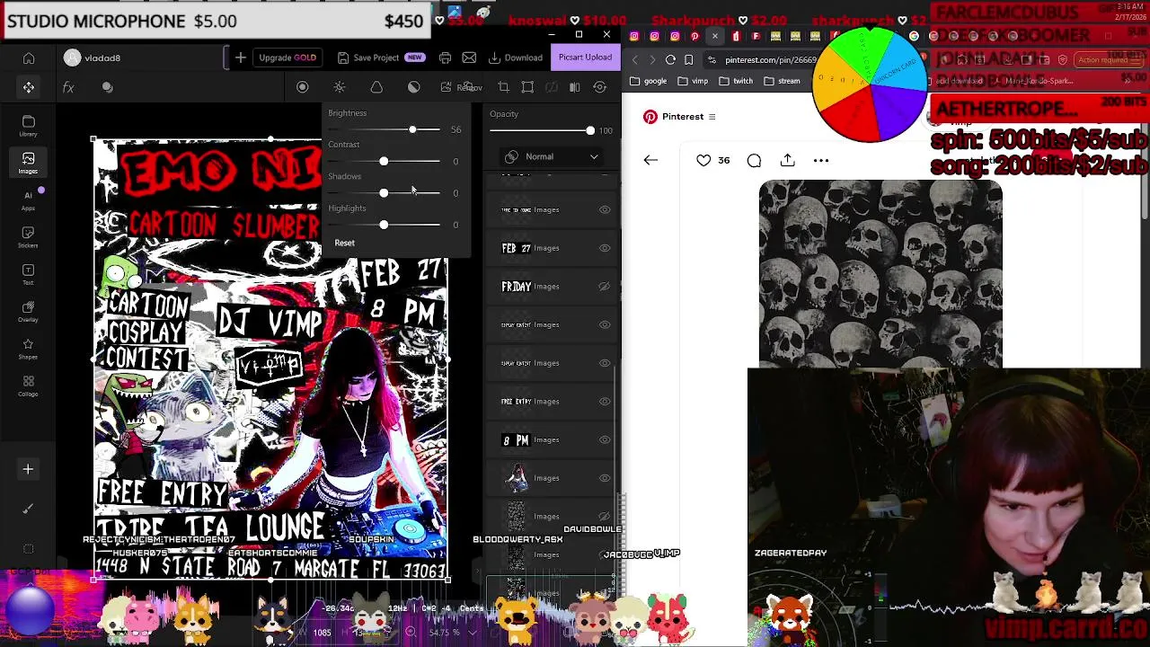Click the flip mirror tool icon
The width and height of the screenshot is (1150, 647).
tap(575, 87)
